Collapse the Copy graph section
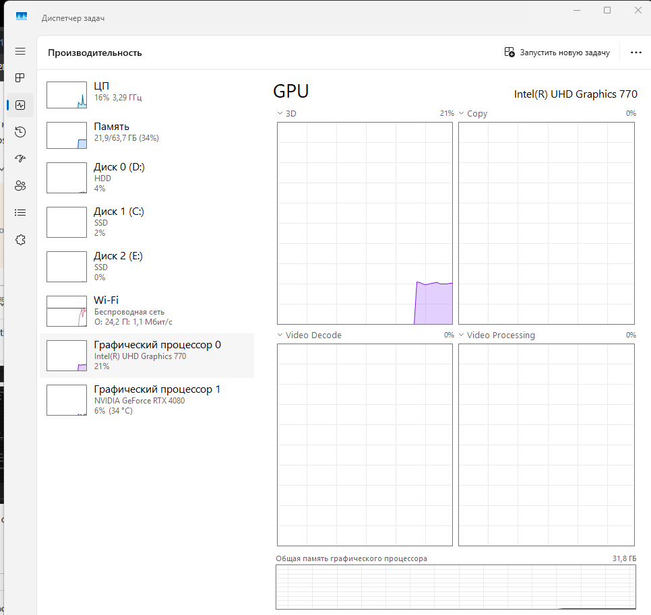 (x=461, y=113)
